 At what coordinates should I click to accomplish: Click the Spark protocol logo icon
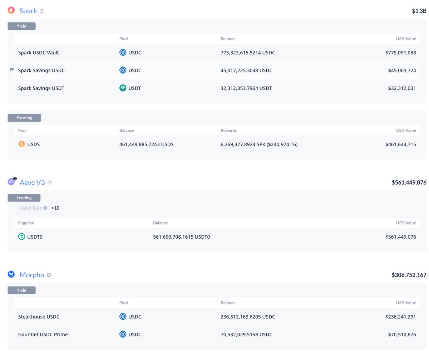coord(11,10)
